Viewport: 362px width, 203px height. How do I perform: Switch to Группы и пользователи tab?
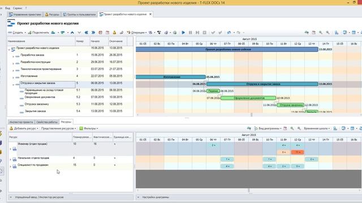tap(79, 15)
